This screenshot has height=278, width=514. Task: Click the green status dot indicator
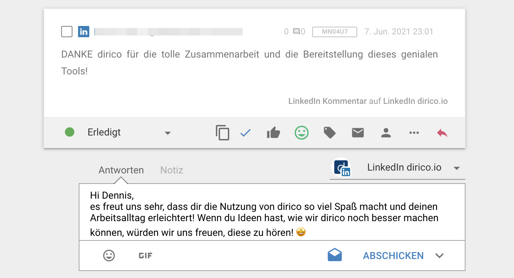(x=70, y=132)
